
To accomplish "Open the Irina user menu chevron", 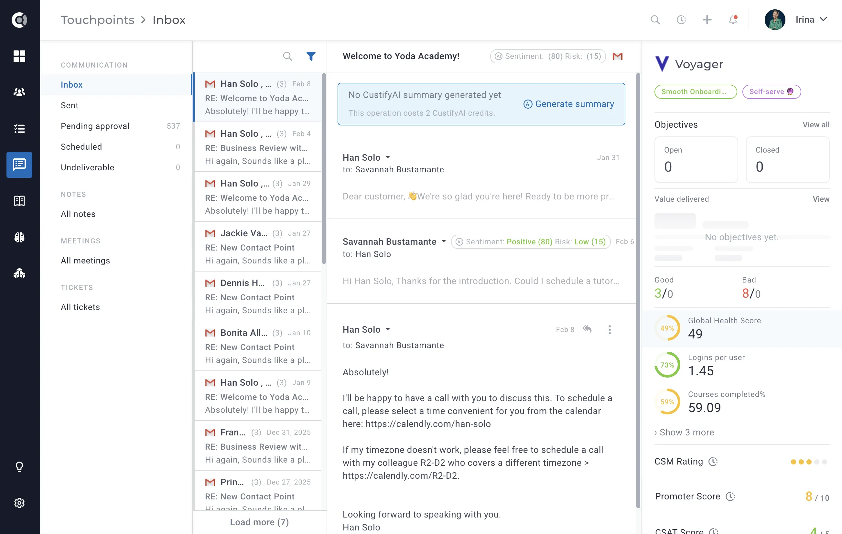I will [x=824, y=20].
